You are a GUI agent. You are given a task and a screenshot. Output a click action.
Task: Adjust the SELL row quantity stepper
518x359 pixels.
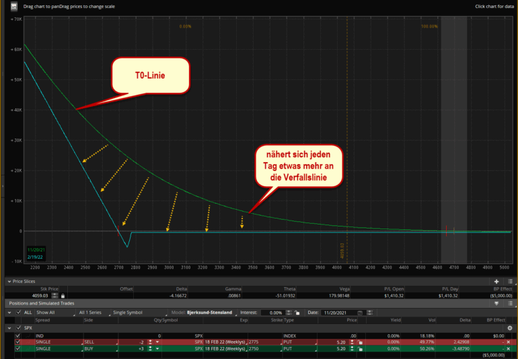[x=151, y=342]
